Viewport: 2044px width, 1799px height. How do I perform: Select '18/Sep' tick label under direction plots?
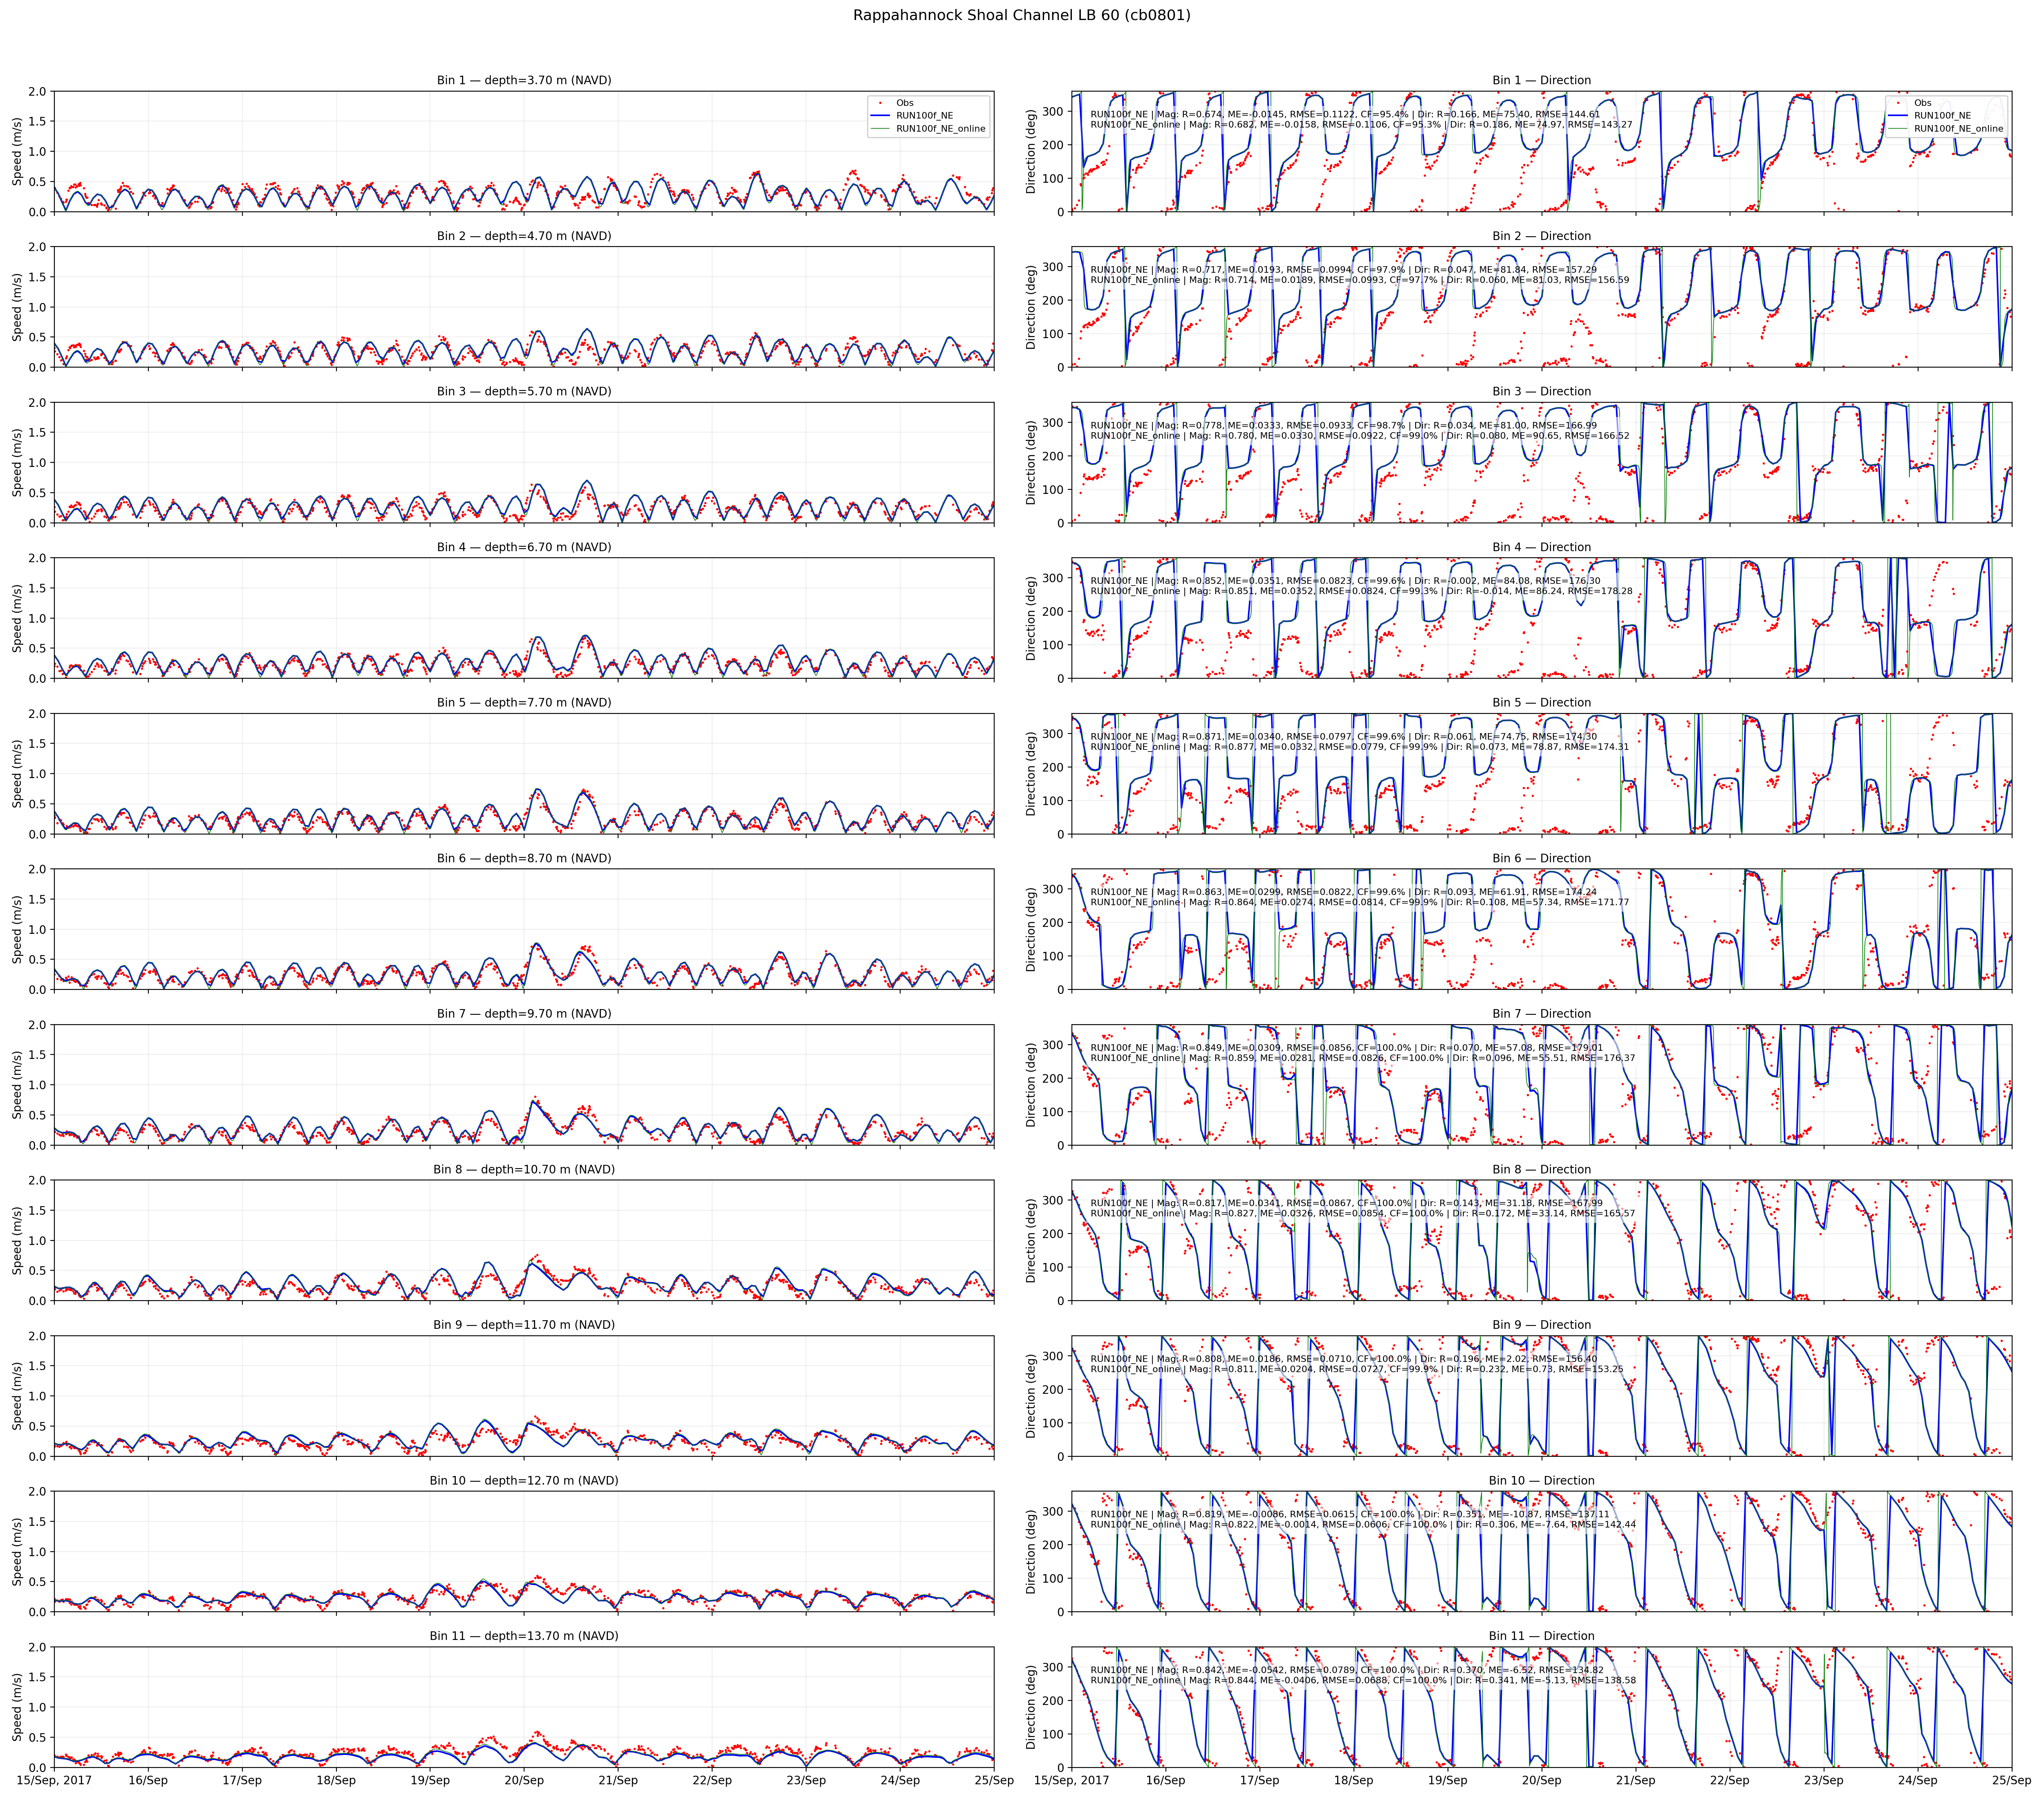[x=1354, y=1780]
